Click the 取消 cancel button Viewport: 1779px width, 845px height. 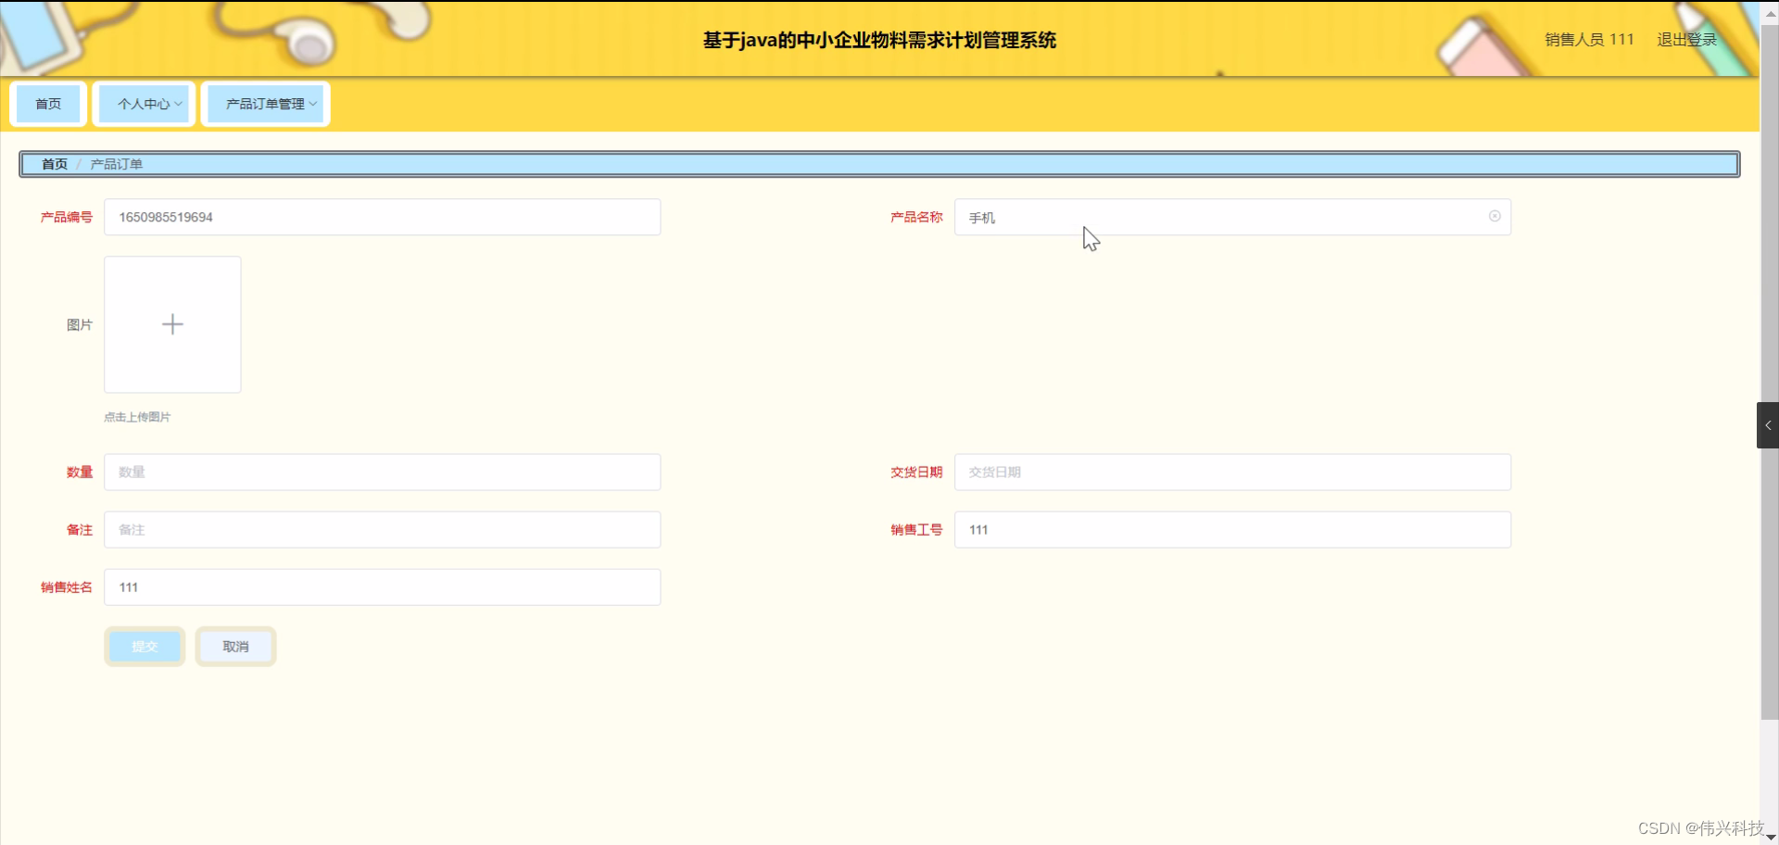[235, 646]
